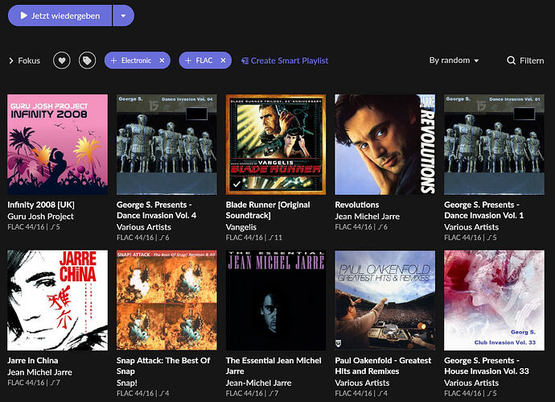Remove the FLAC filter with its X
555x402 pixels.
point(223,60)
